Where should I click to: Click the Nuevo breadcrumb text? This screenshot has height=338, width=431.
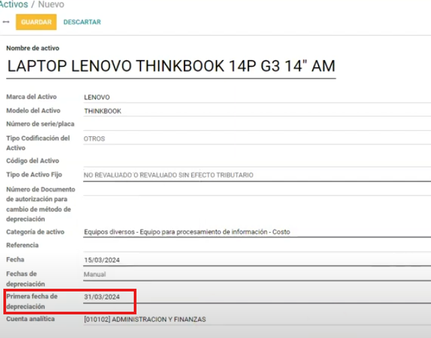click(52, 5)
